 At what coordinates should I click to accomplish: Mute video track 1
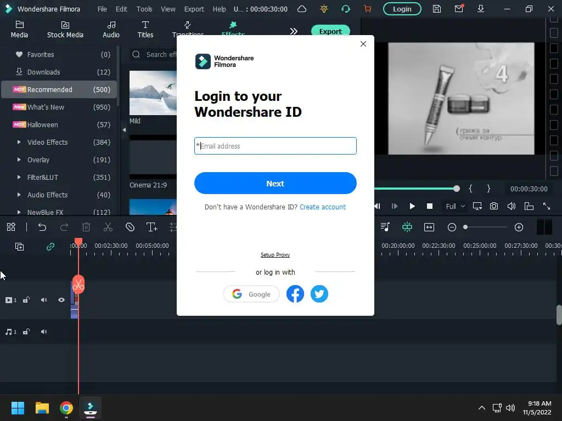[44, 300]
